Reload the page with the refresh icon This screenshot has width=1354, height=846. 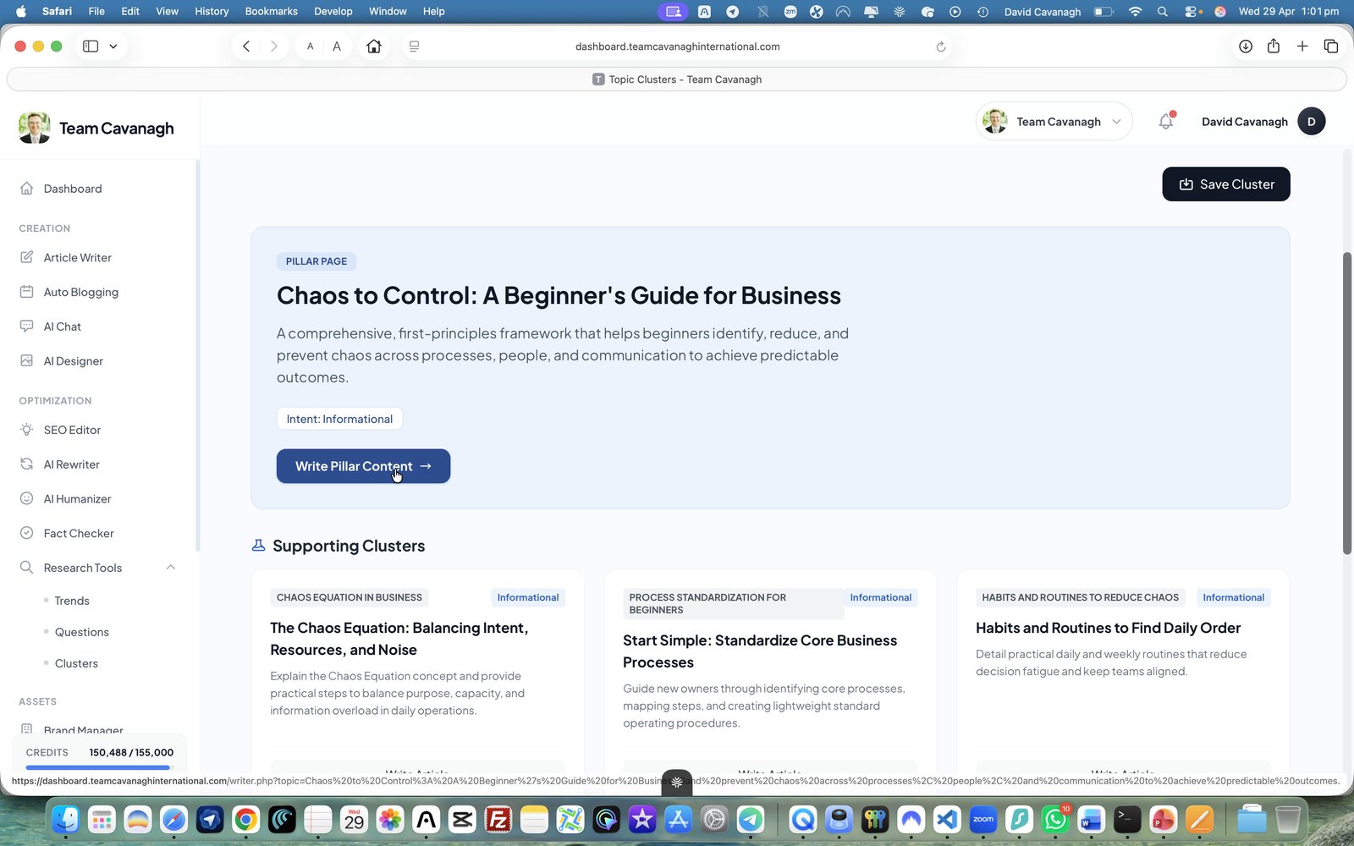coord(940,47)
